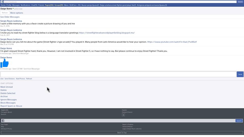This screenshot has height=137, width=244.
Task: Open Friends in navigation bar
Action: click(x=41, y=5)
